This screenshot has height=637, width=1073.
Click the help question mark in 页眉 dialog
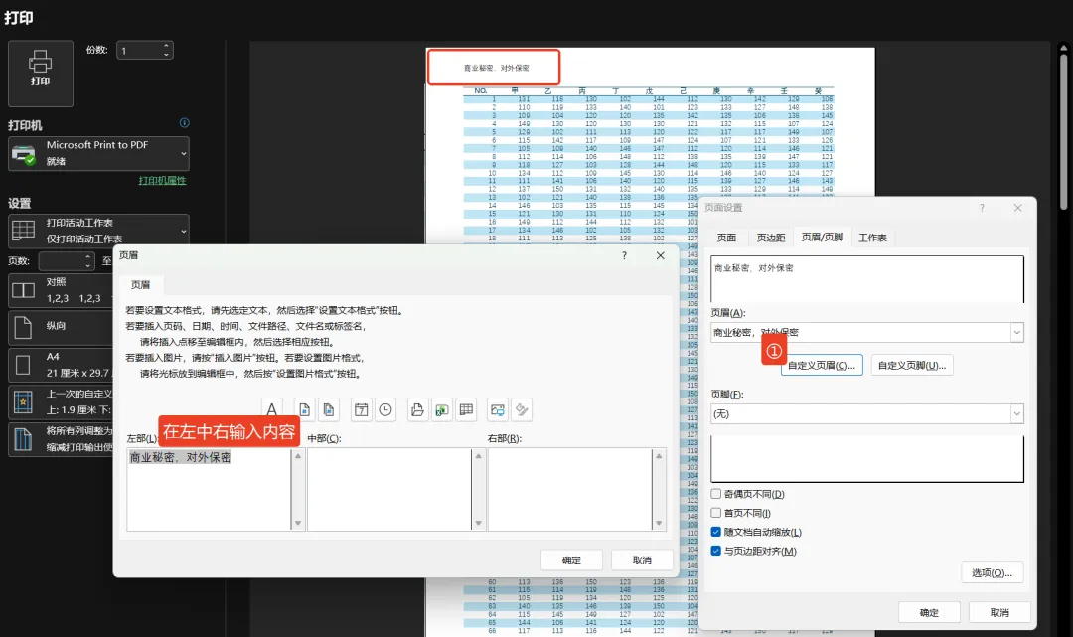[x=624, y=255]
